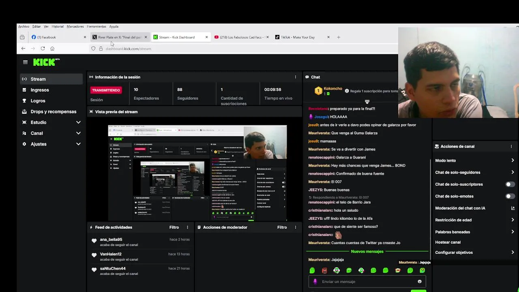Viewport: 519px width, 292px height.
Task: Click the stream preview thumbnail
Action: tap(197, 173)
